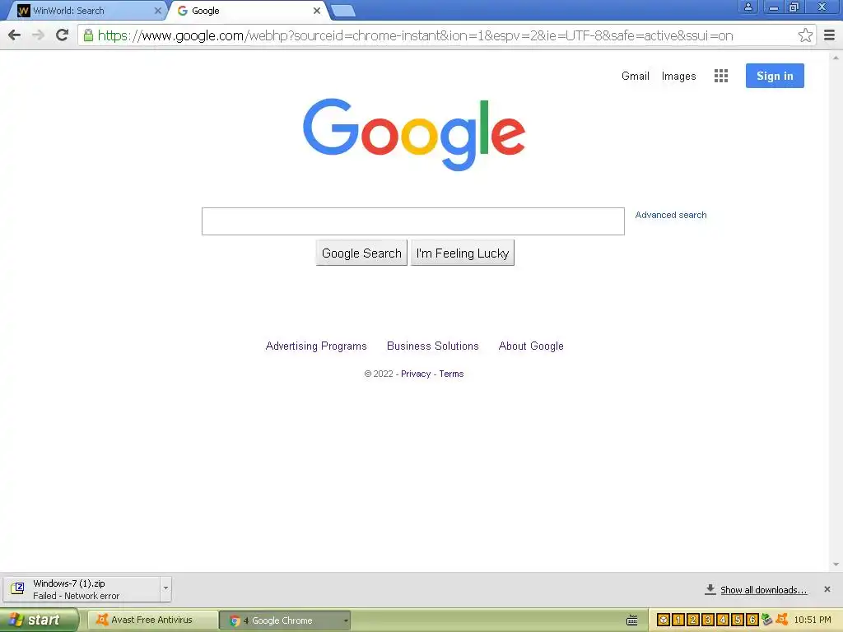Open the on-screen keyboard icon in taskbar

point(632,620)
